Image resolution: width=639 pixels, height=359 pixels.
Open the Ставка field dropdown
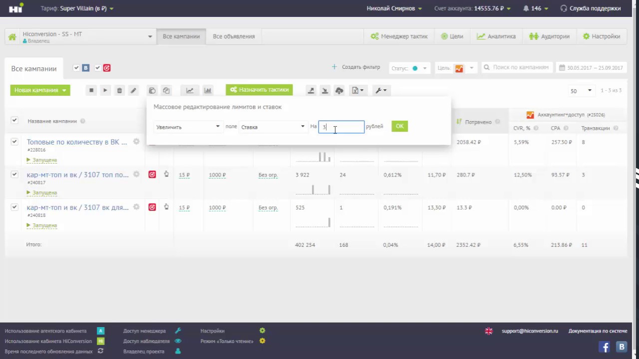273,127
